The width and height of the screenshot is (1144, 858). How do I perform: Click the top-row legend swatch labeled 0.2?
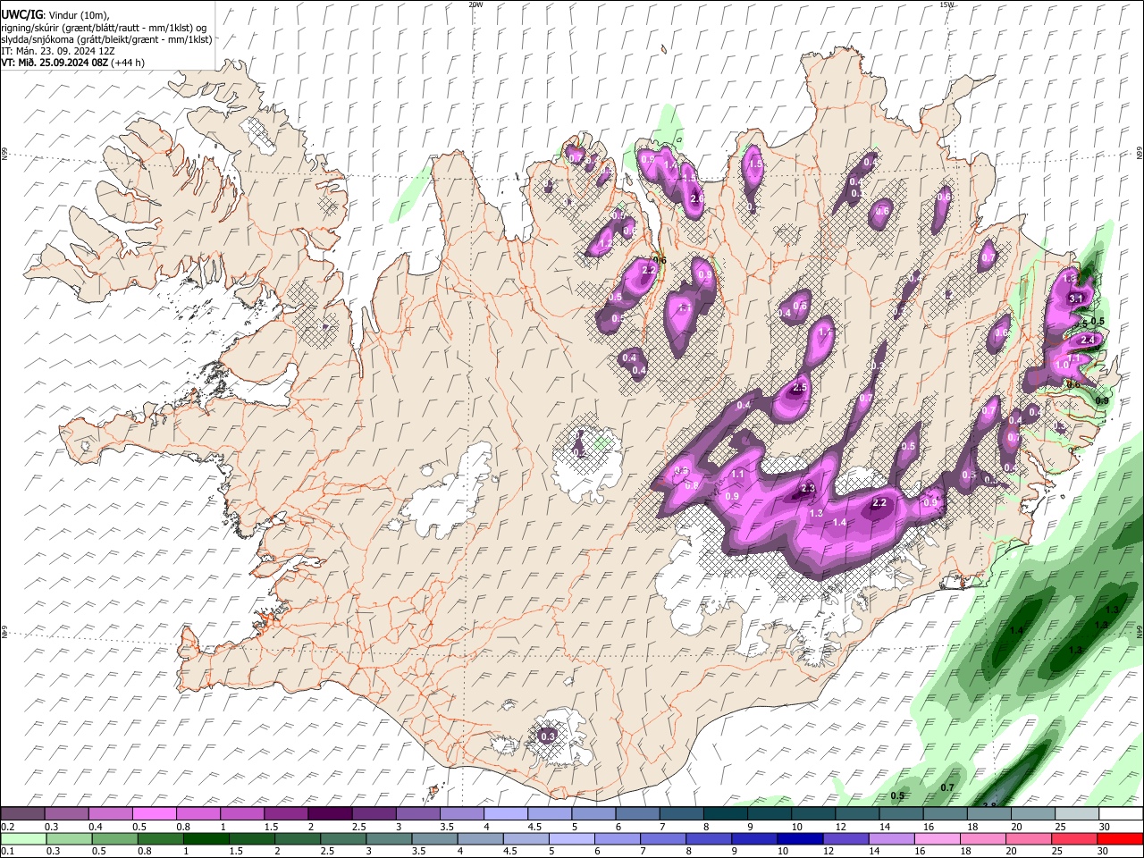[22, 813]
